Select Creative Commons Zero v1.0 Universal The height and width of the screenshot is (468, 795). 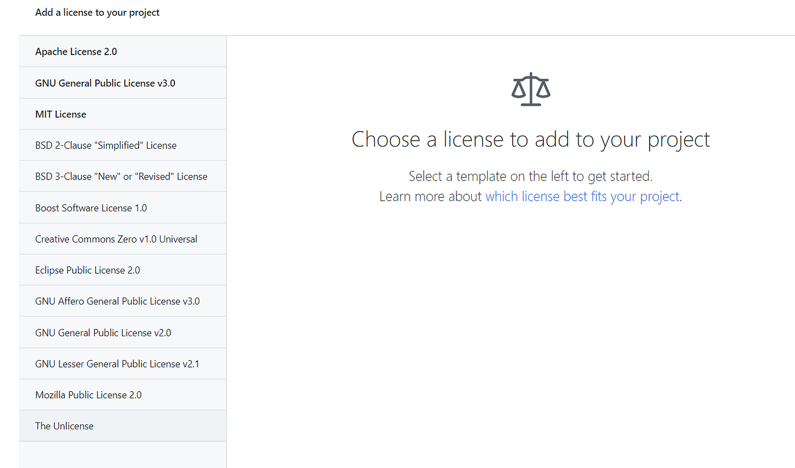coord(123,239)
